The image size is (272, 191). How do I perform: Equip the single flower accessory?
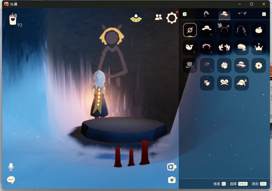coord(258,65)
